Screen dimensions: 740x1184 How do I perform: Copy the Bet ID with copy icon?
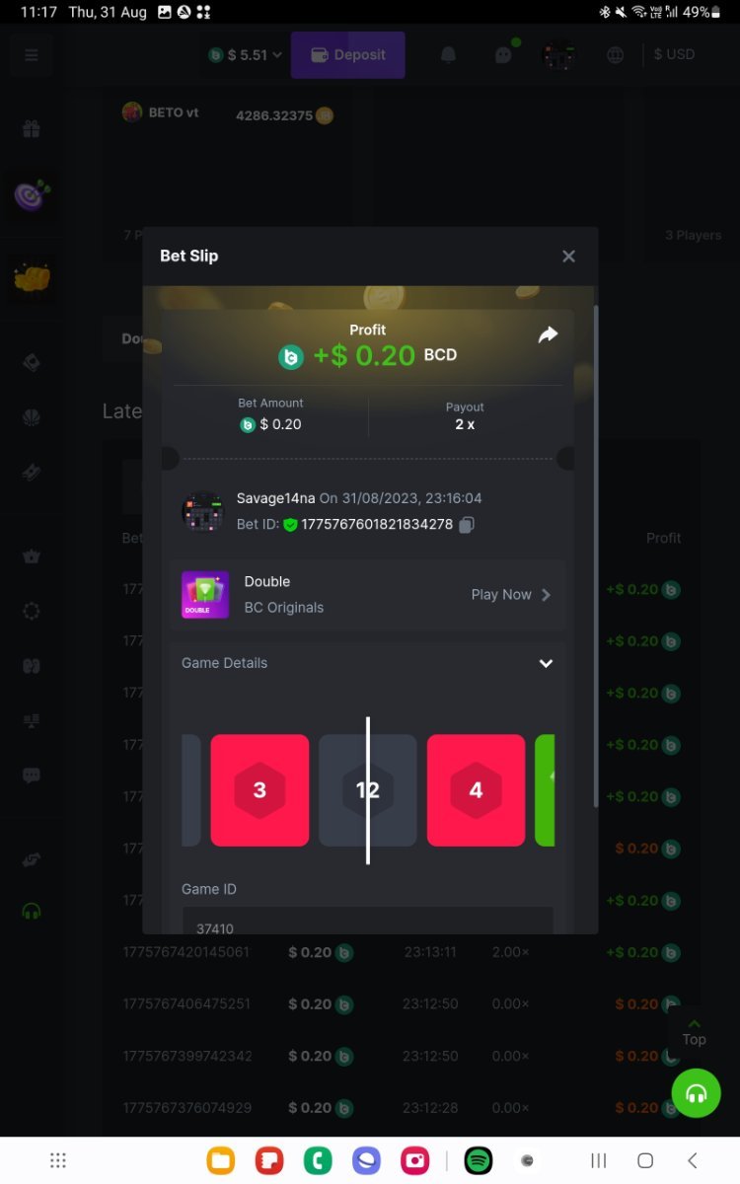pyautogui.click(x=468, y=525)
